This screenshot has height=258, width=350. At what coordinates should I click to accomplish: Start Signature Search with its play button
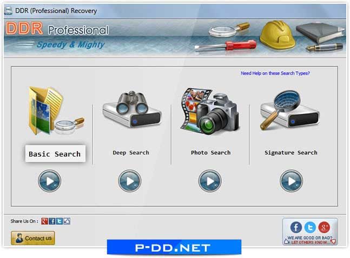(x=291, y=181)
